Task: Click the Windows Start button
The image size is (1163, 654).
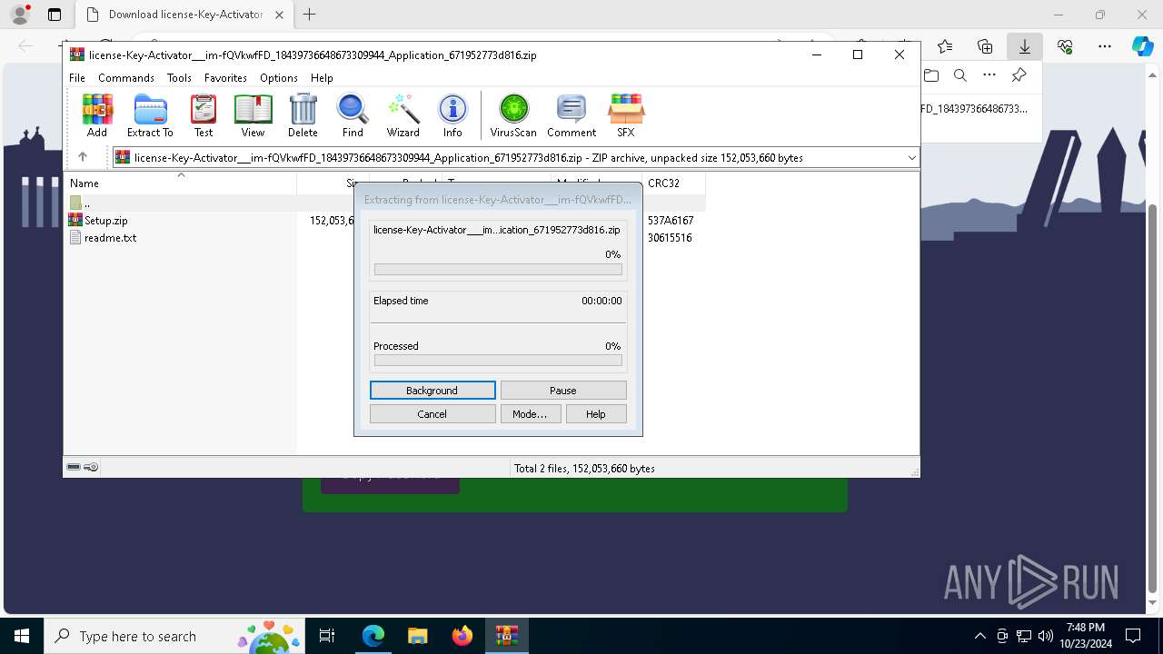Action: point(22,636)
